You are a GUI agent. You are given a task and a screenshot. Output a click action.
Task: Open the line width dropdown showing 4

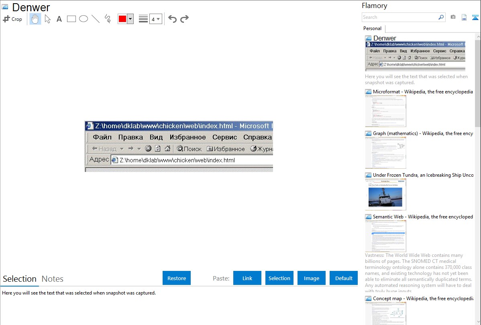(156, 19)
